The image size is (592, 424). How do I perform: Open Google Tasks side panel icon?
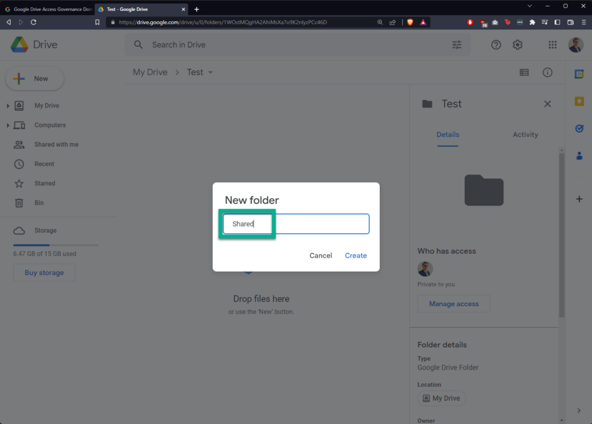[579, 129]
